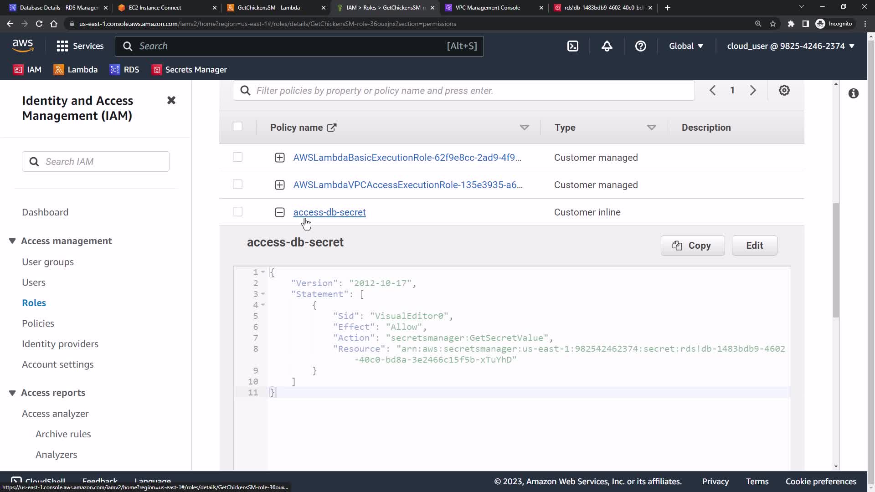Click the filter policies search field
The image size is (875, 492).
pos(465,91)
